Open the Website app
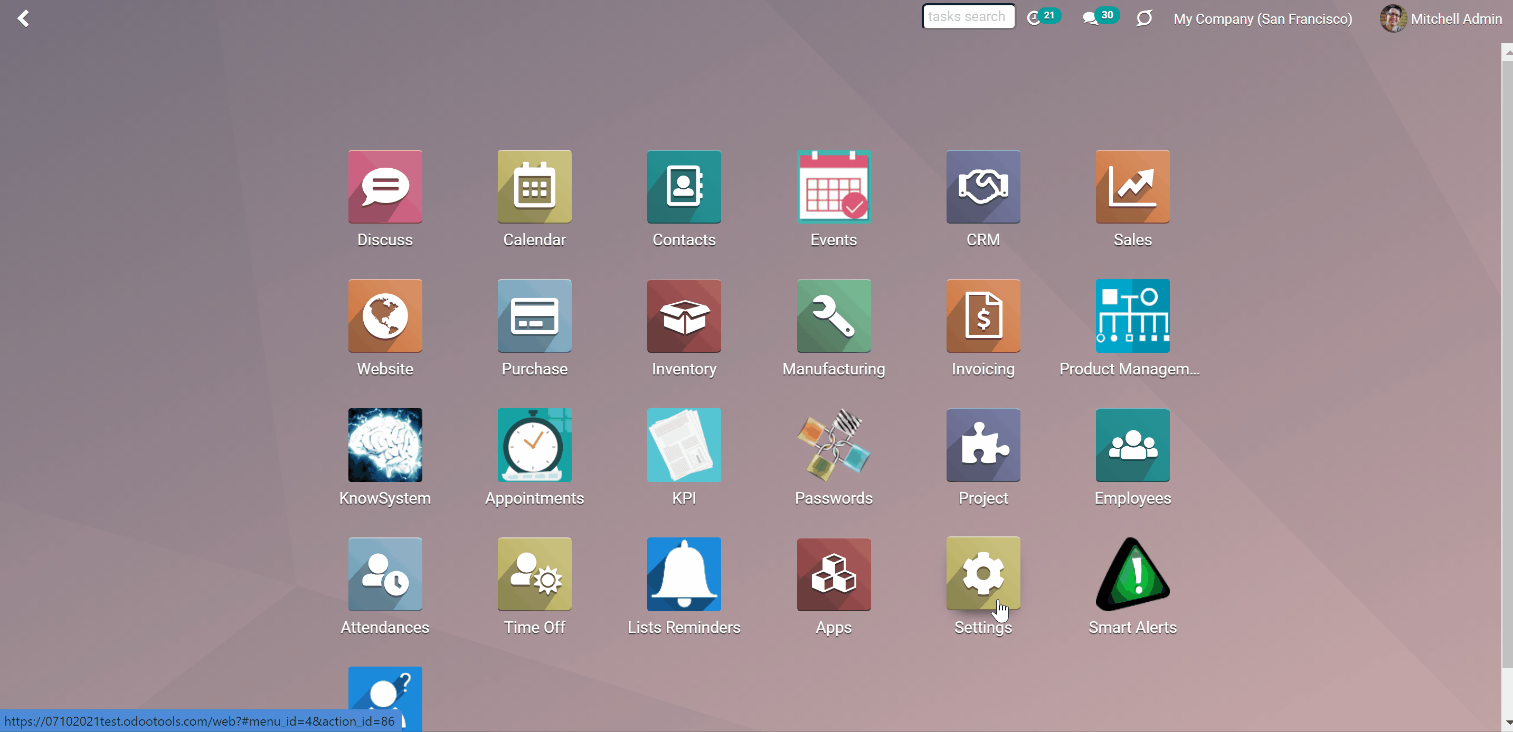The image size is (1513, 732). click(x=385, y=315)
